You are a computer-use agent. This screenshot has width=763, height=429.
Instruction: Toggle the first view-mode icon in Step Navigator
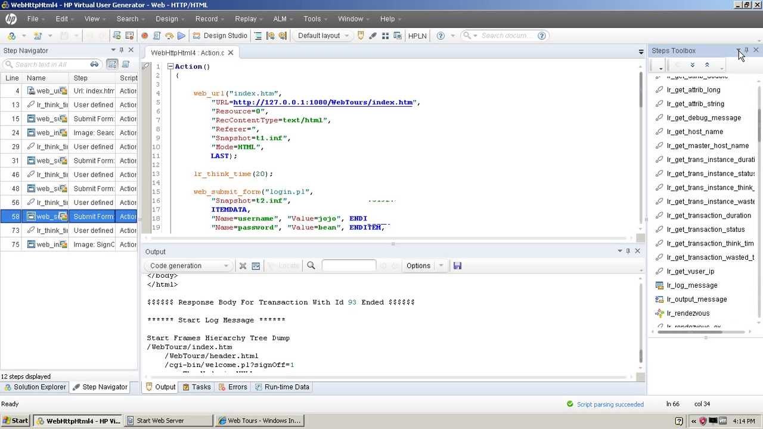[x=112, y=64]
